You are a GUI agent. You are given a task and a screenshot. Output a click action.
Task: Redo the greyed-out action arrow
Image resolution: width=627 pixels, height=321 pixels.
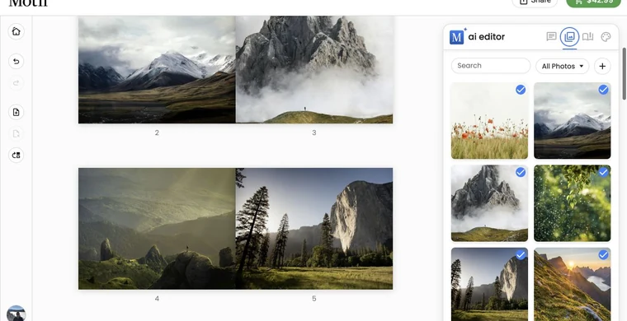pos(16,83)
